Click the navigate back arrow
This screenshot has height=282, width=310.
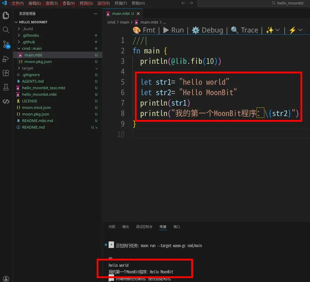[x=183, y=3]
